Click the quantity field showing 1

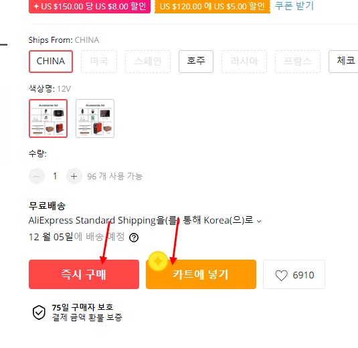[x=55, y=176]
